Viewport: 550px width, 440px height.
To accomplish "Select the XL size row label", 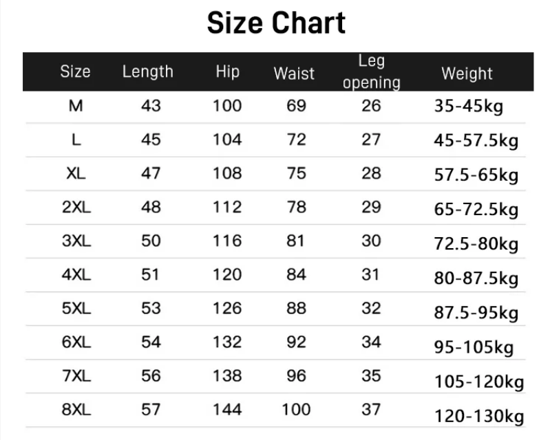I will click(x=76, y=173).
